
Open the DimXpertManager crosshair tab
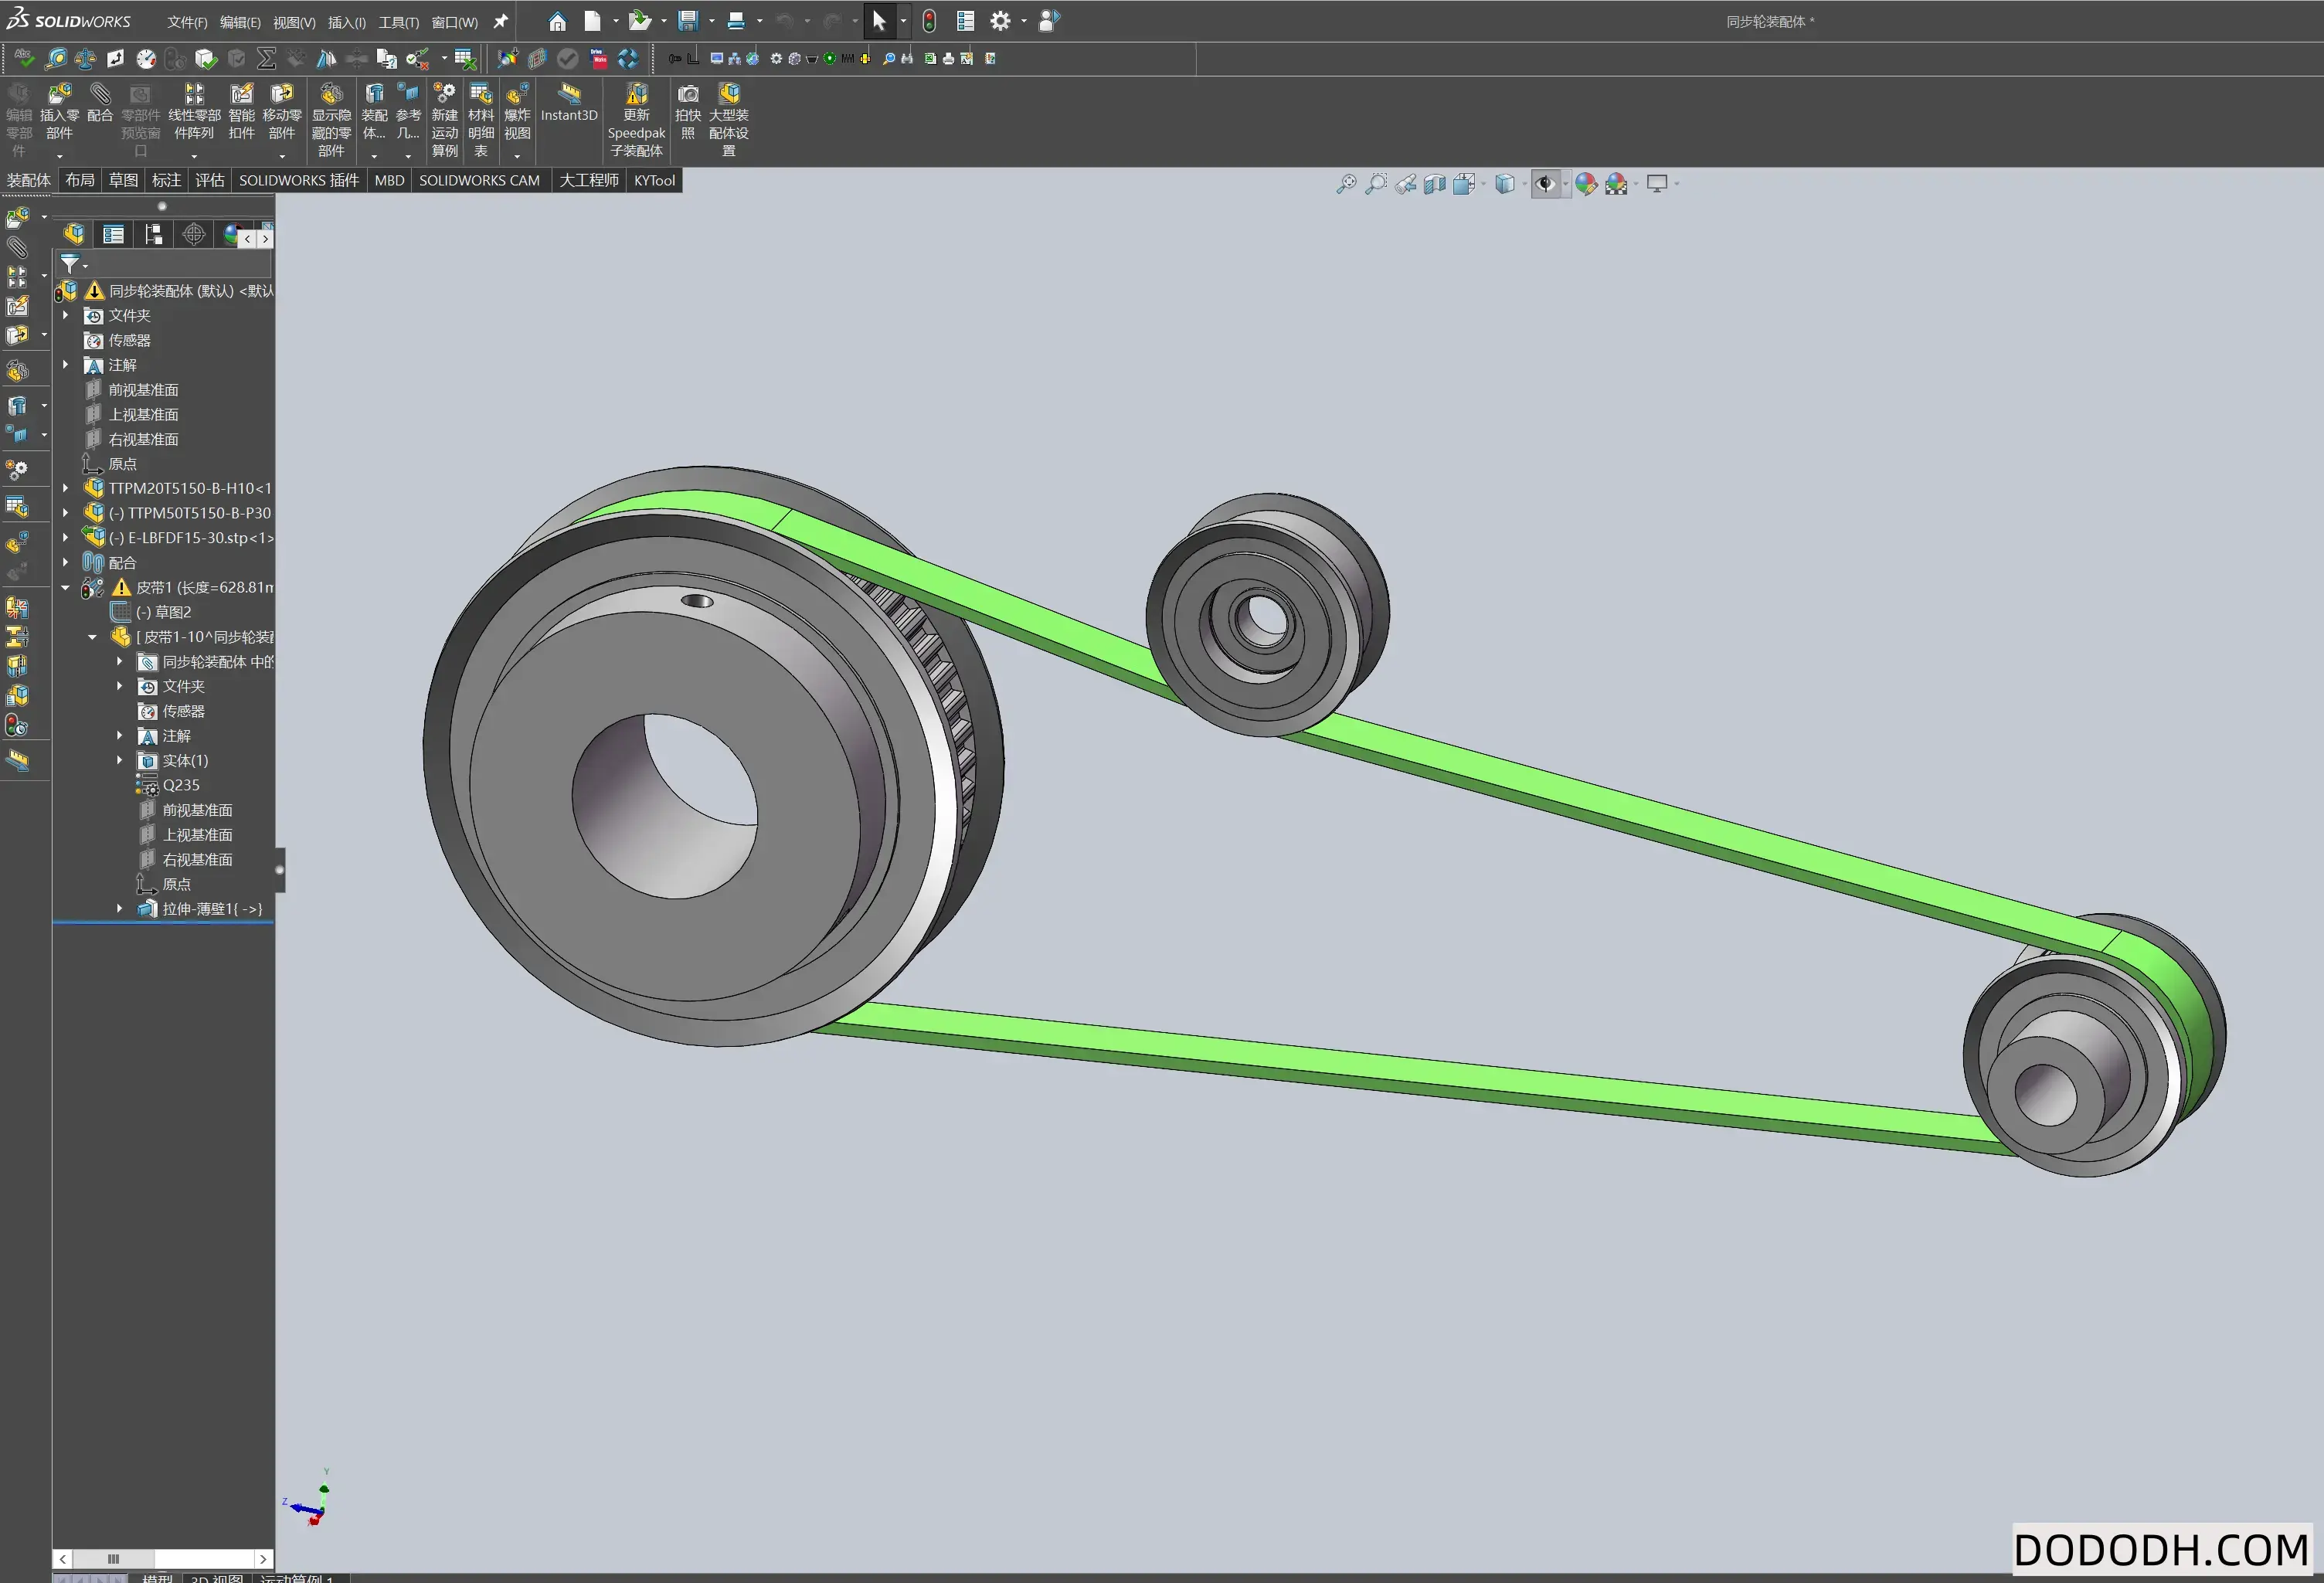194,234
